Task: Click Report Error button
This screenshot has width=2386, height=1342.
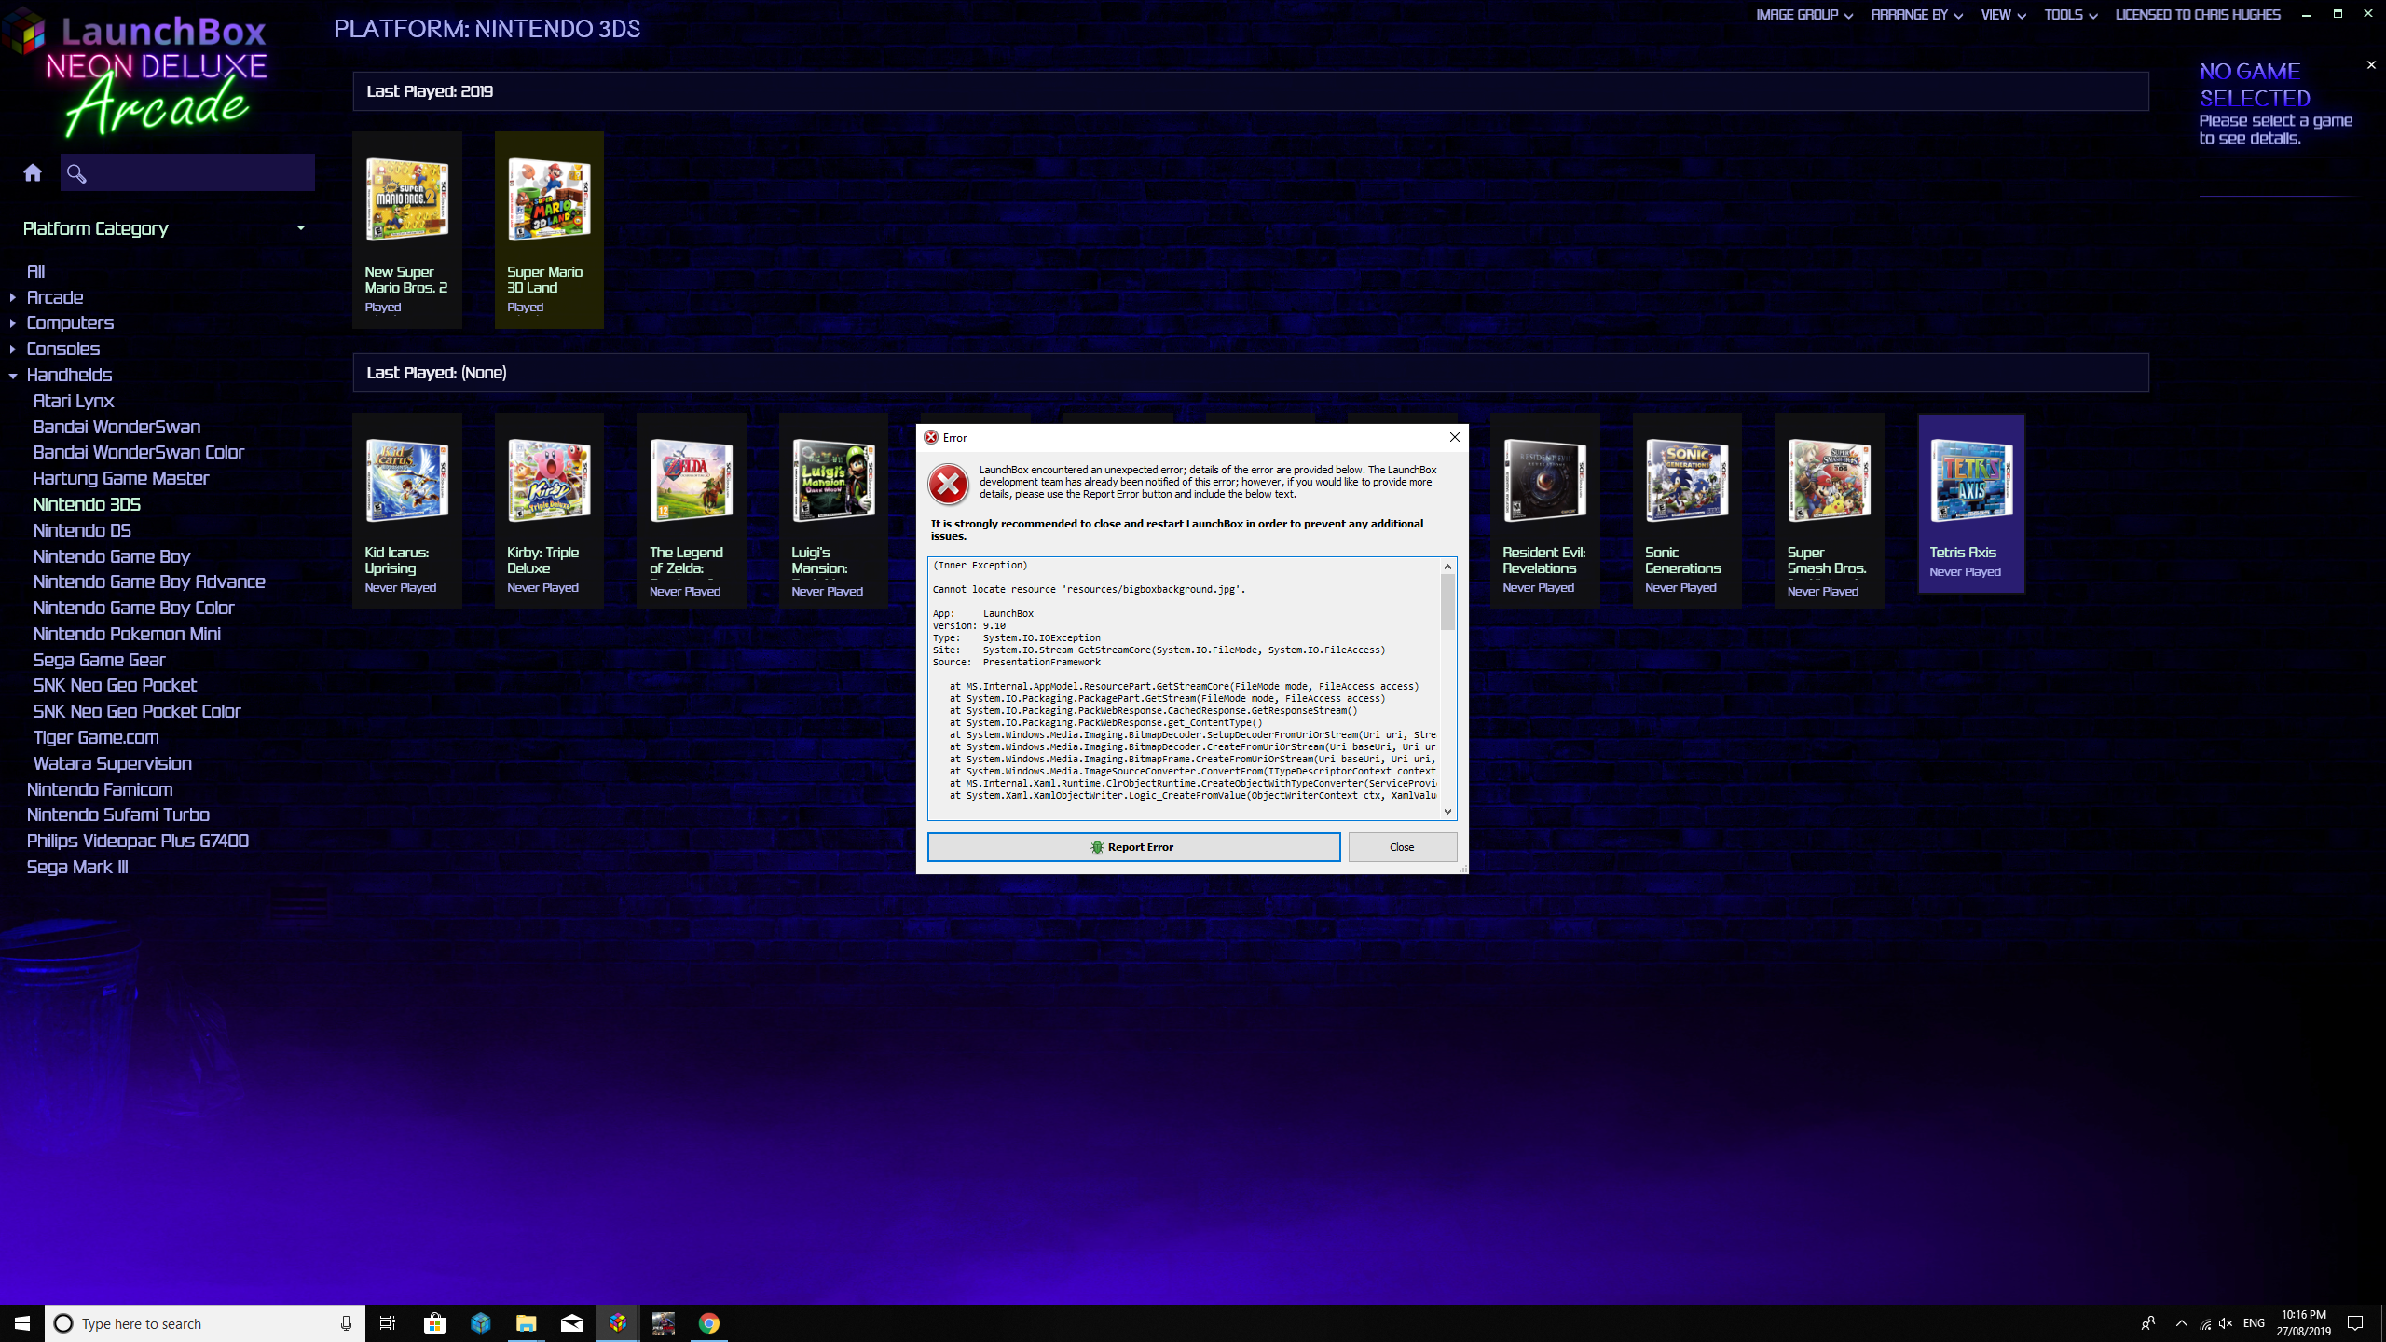Action: [x=1133, y=847]
